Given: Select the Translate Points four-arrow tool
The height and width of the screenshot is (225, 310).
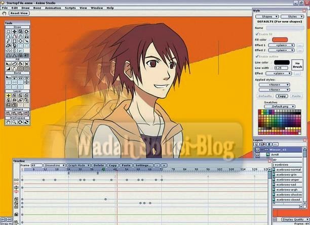Looking at the screenshot, I should (14, 31).
